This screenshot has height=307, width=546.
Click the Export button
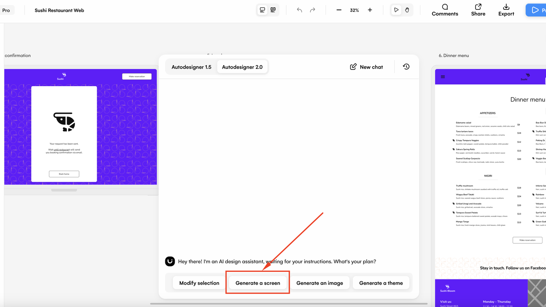(x=506, y=10)
